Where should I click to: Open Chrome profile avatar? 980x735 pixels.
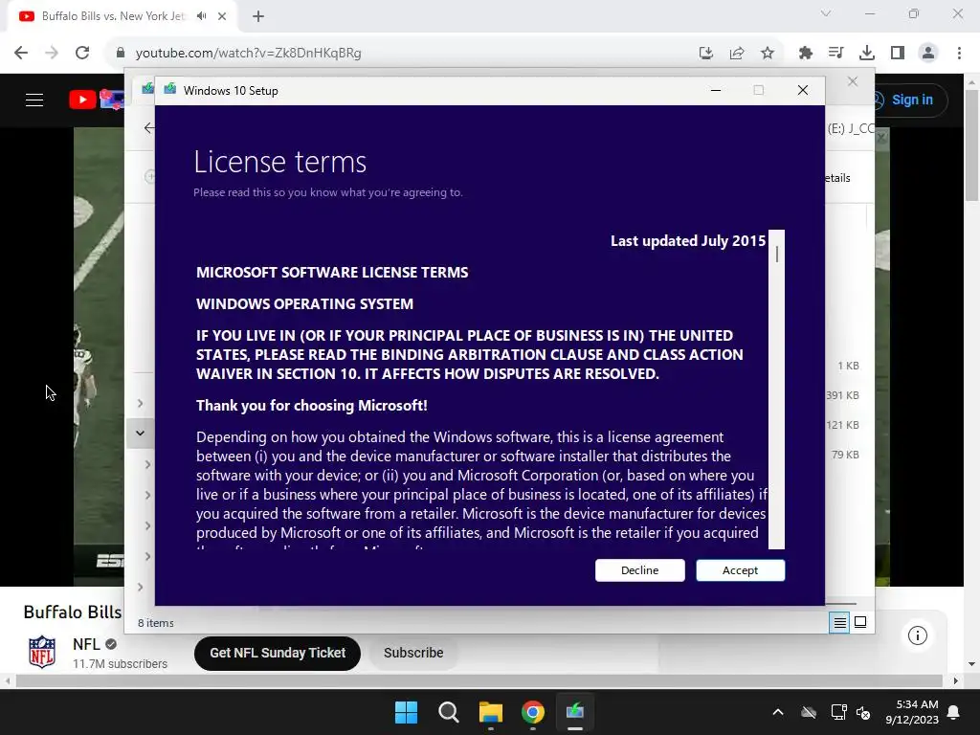coord(928,54)
